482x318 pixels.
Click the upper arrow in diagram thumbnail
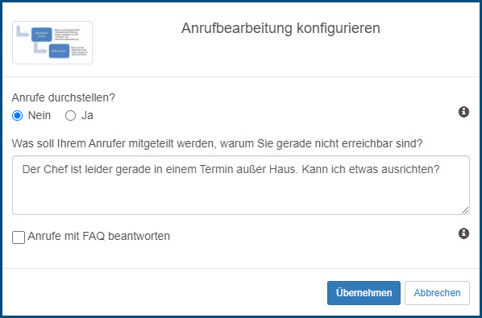pyautogui.click(x=23, y=31)
